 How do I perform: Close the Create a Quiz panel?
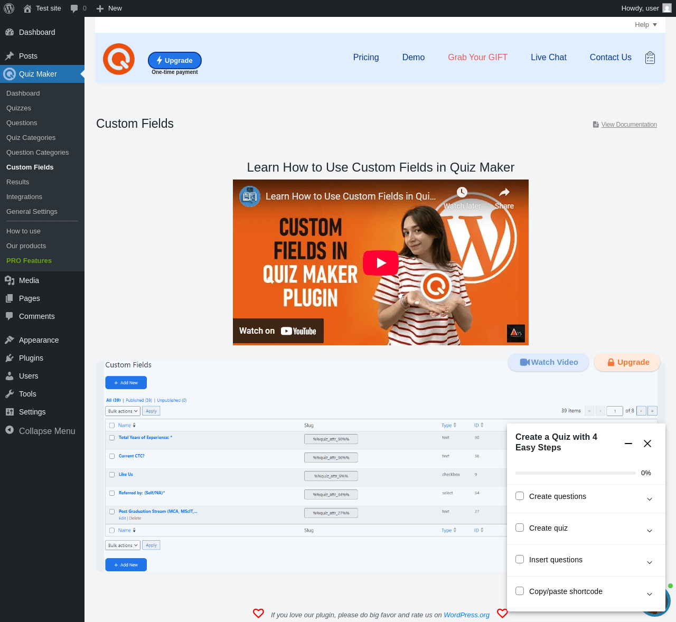point(647,444)
